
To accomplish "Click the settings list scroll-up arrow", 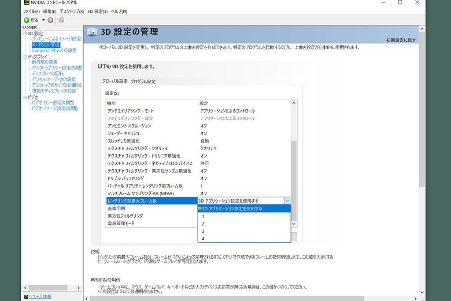I will click(x=294, y=103).
